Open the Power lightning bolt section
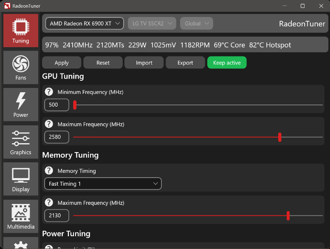Viewport: 330px width, 249px height. (20, 105)
